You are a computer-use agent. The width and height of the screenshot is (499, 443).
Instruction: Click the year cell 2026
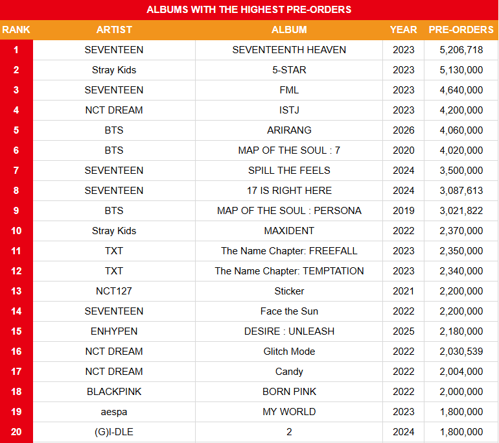[404, 130]
